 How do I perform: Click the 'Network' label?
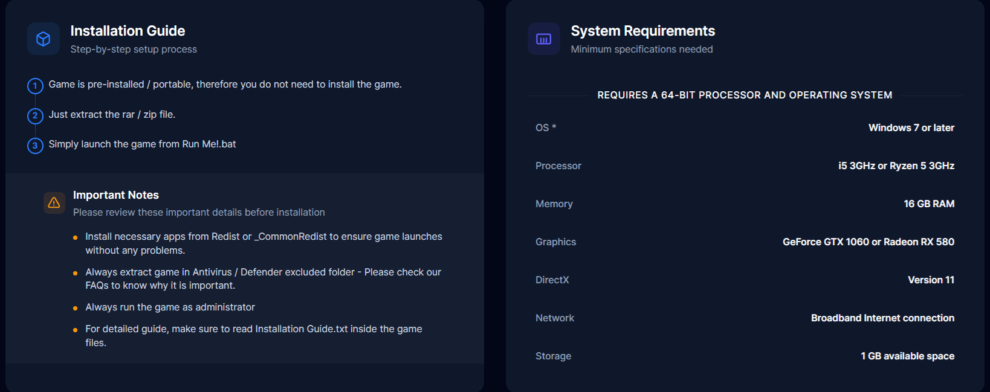click(x=554, y=318)
